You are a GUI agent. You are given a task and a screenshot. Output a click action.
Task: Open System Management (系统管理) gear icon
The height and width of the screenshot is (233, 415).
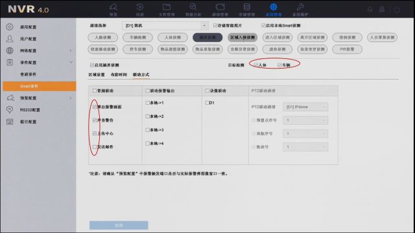(x=274, y=7)
